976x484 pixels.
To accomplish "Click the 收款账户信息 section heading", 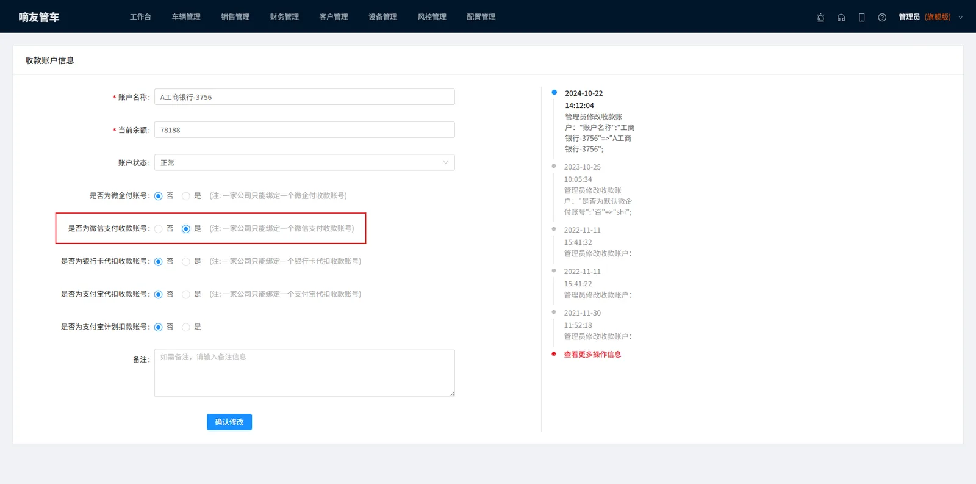I will tap(49, 60).
